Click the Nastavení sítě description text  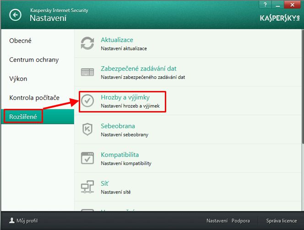point(115,192)
